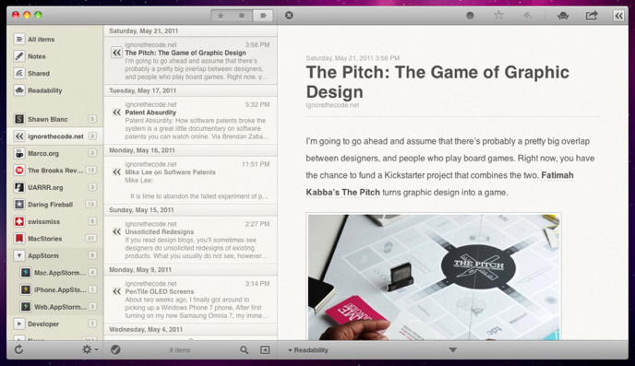635x366 pixels.
Task: Open Mike Lee on Software Patents article
Action: pos(190,180)
